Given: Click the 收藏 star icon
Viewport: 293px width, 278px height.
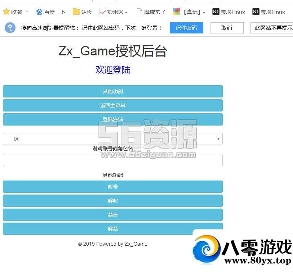Looking at the screenshot, I should pyautogui.click(x=6, y=12).
